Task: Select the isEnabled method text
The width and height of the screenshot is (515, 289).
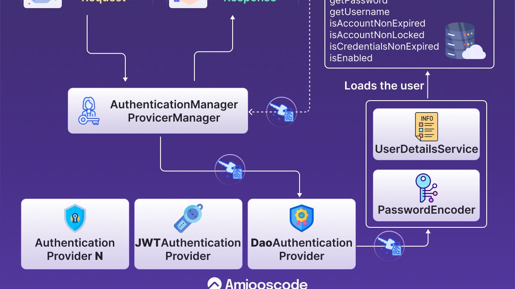Action: pyautogui.click(x=351, y=58)
